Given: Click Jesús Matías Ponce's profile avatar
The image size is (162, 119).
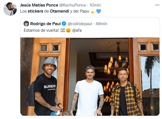Looking at the screenshot, I should pos(10,9).
